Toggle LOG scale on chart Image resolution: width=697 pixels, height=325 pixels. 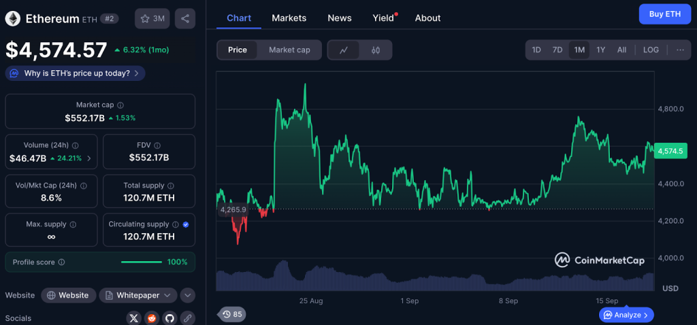click(x=651, y=50)
